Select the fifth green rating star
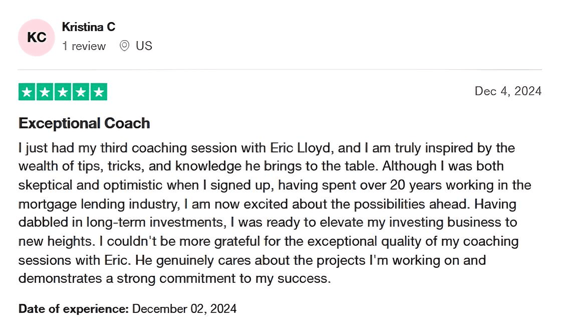561x329 pixels. click(99, 92)
